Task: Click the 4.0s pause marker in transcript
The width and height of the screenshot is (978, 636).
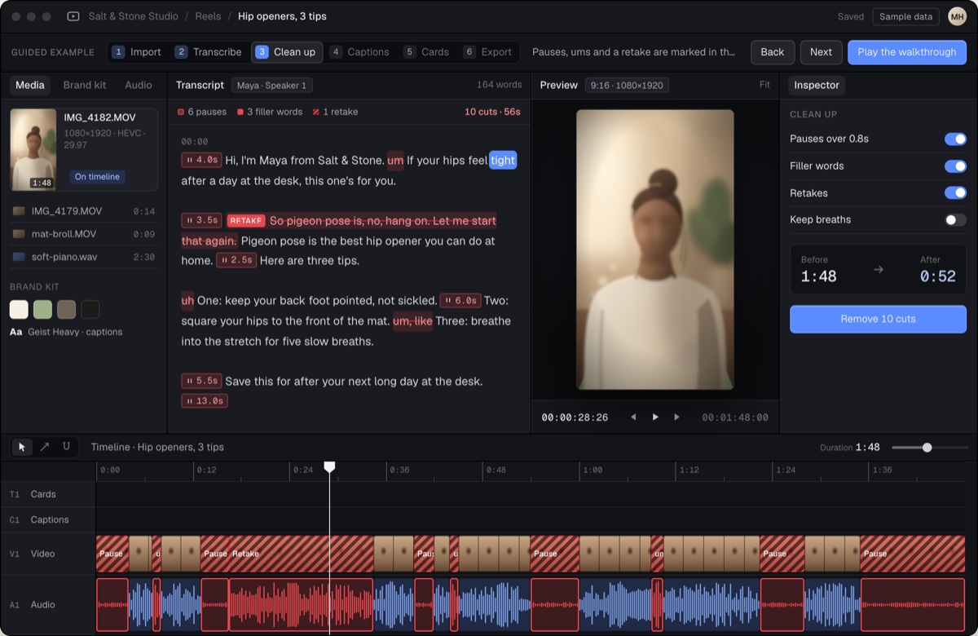Action: 201,160
